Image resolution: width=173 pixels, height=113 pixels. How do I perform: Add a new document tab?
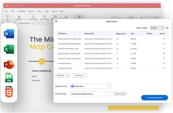15,23
